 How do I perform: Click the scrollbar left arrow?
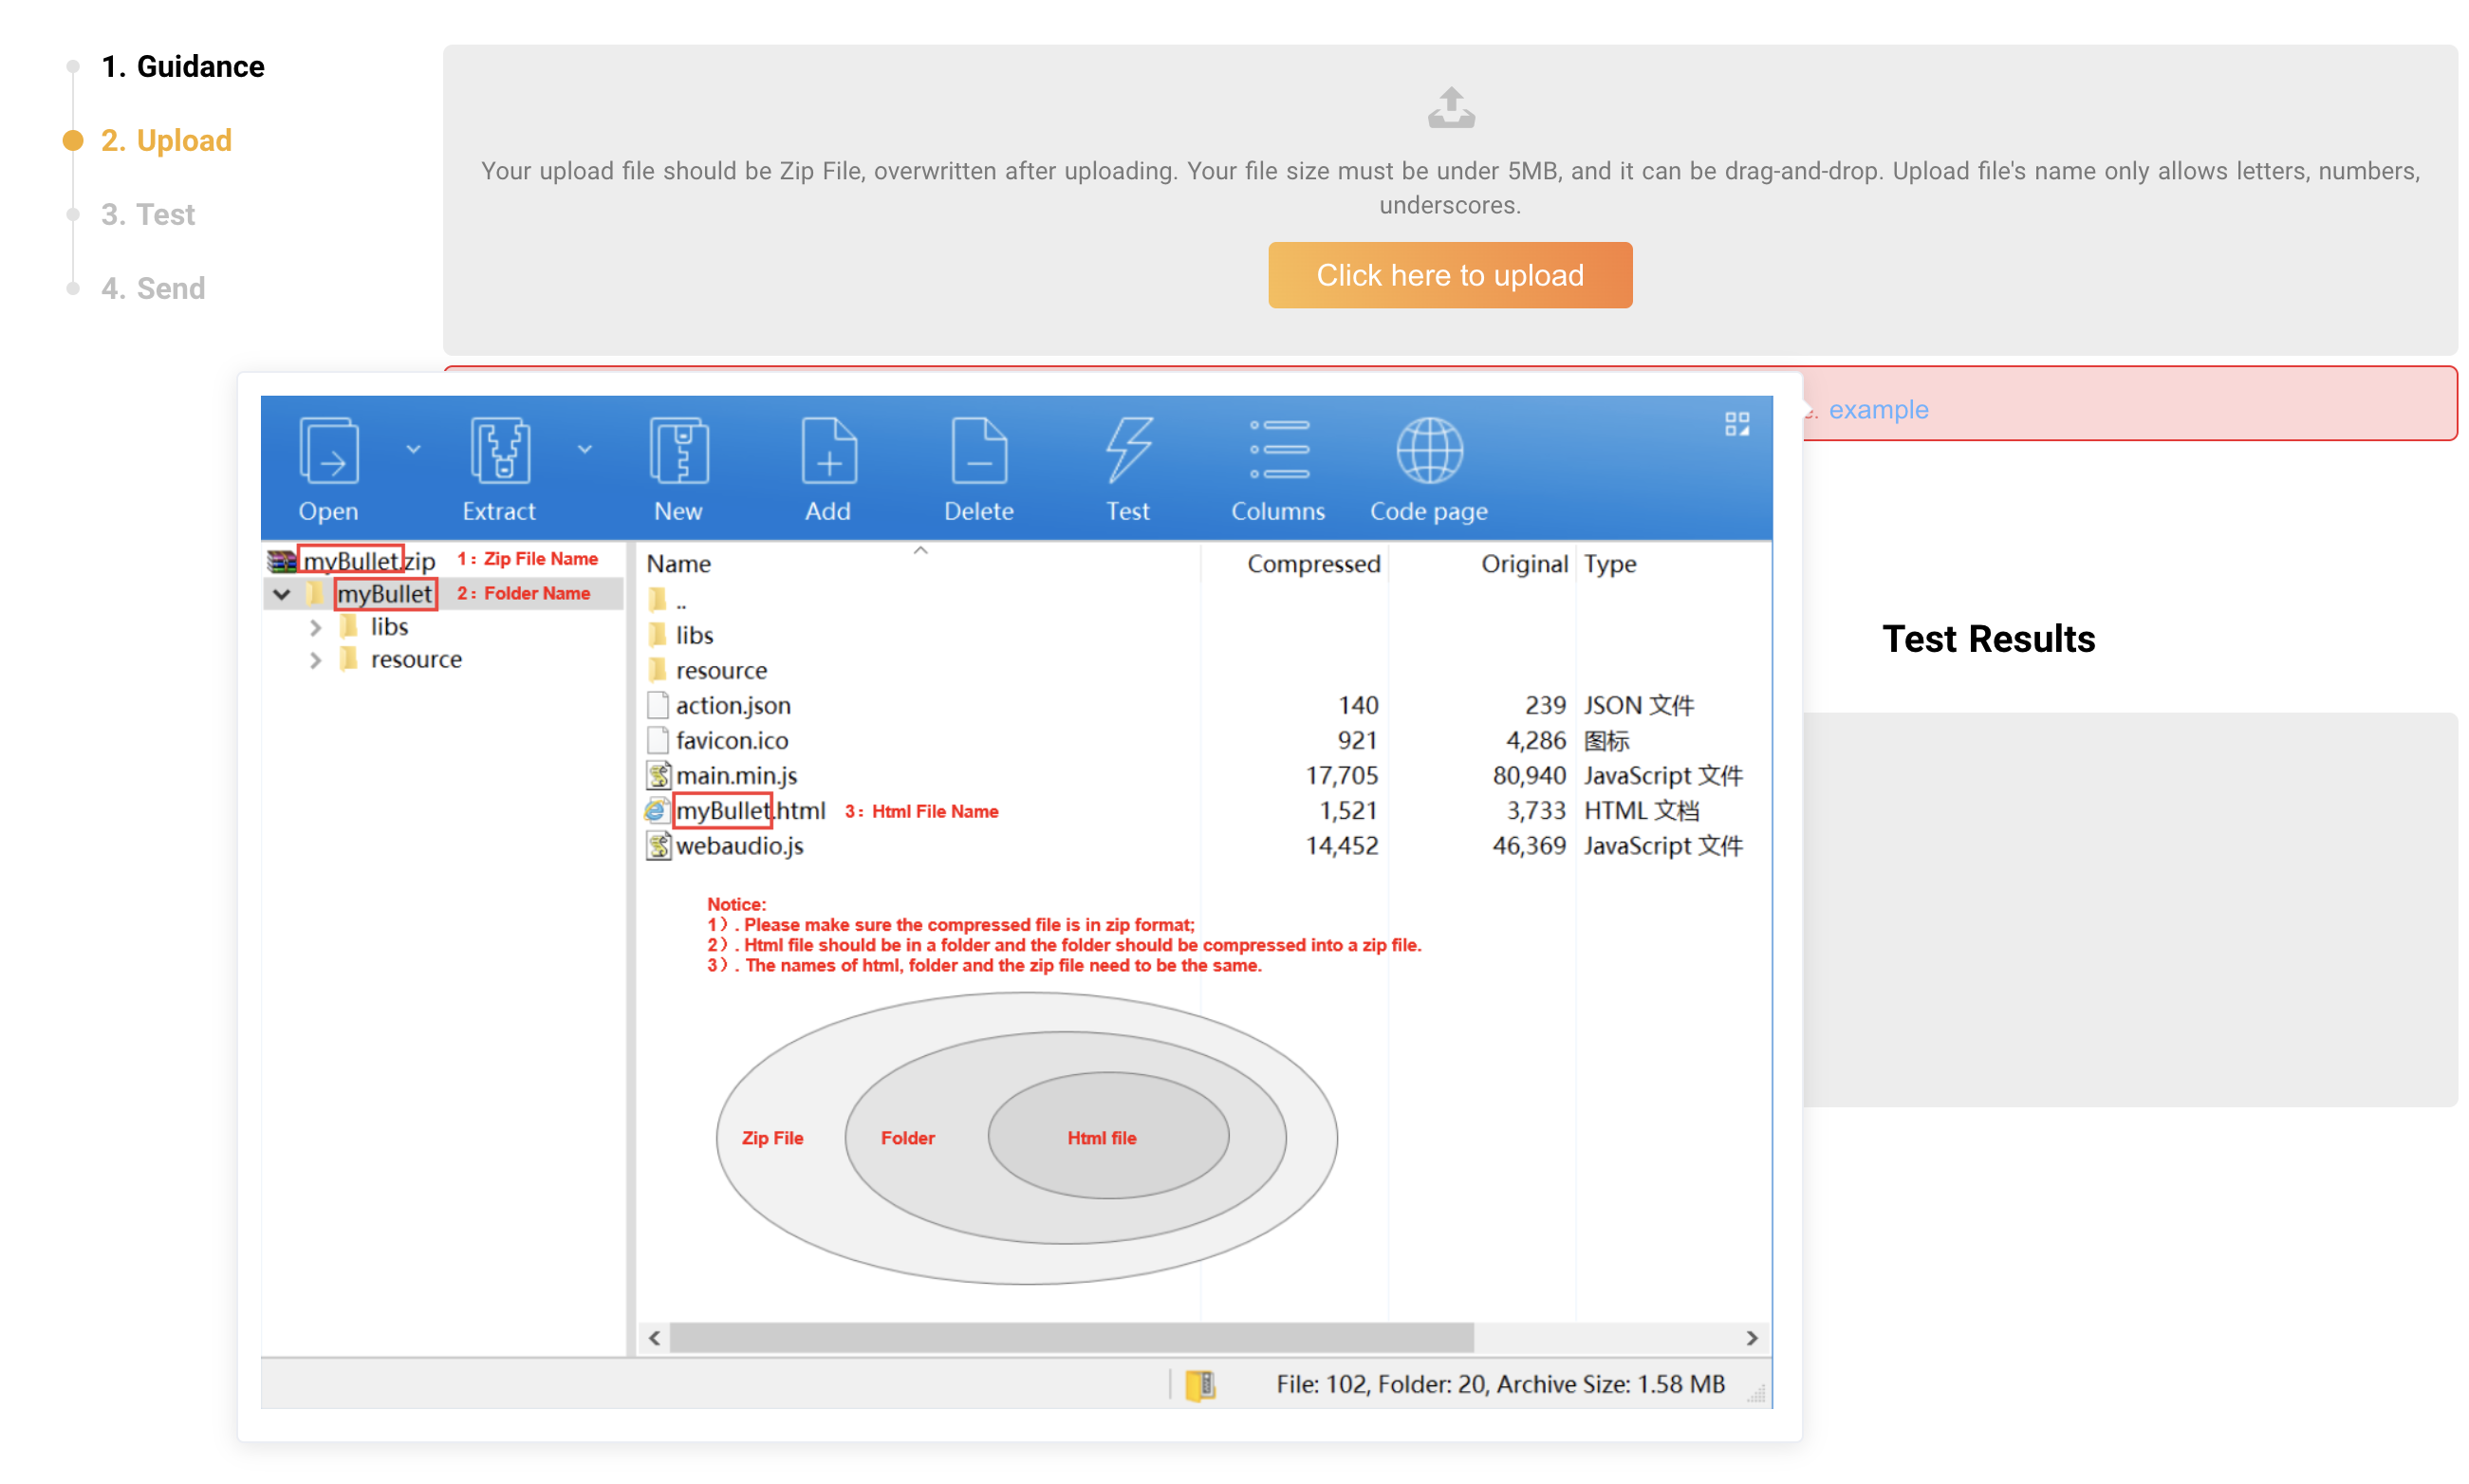click(x=654, y=1337)
